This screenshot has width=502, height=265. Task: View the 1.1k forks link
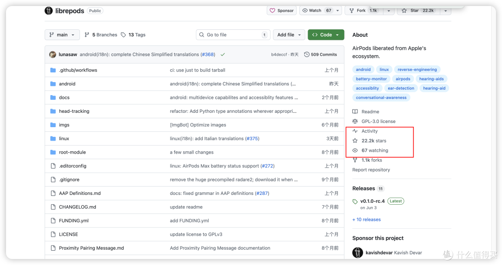pyautogui.click(x=367, y=160)
